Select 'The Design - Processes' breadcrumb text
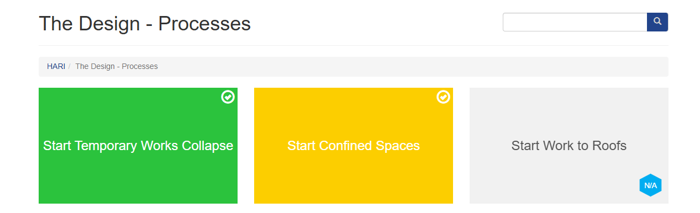Image resolution: width=700 pixels, height=213 pixels. click(x=117, y=66)
